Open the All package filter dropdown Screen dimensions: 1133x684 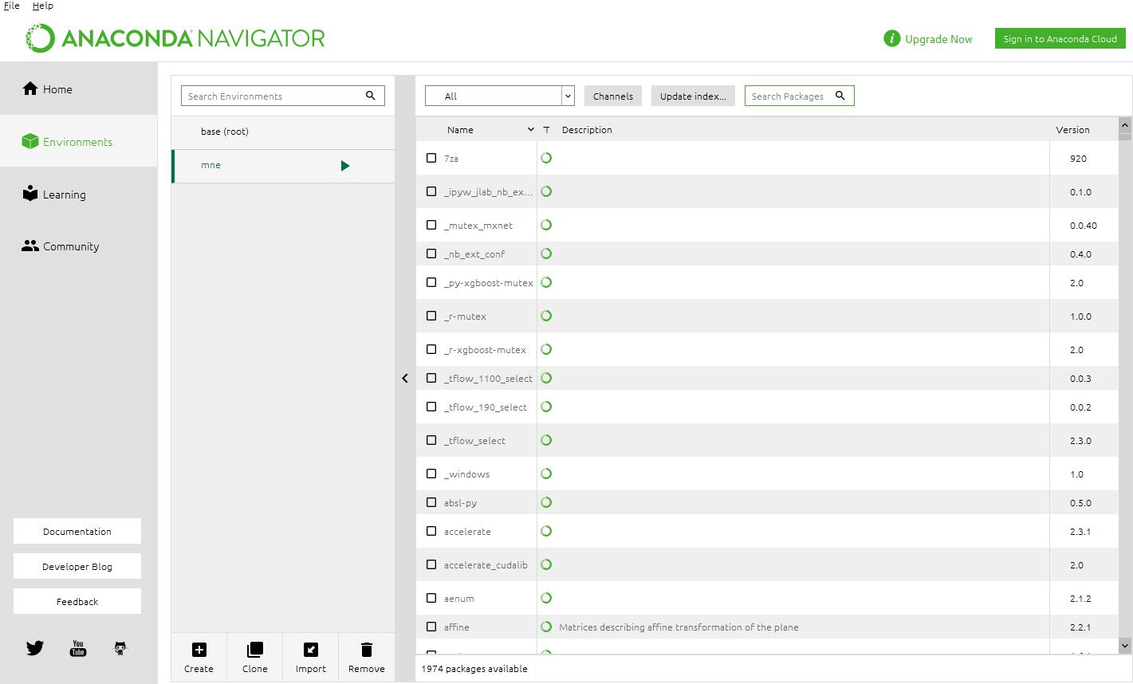click(500, 96)
